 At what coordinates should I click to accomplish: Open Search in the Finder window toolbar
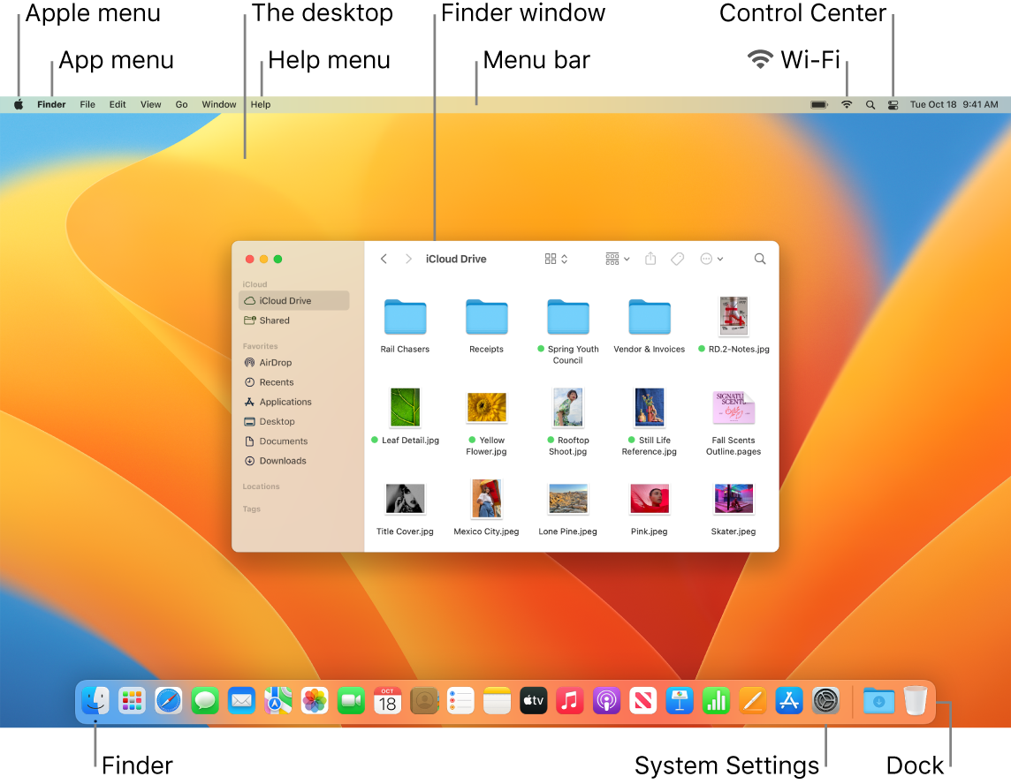(759, 259)
